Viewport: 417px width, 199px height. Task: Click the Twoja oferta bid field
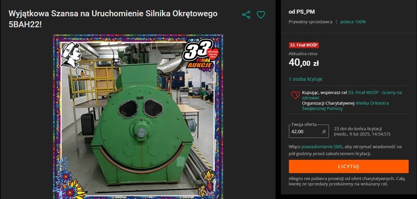308,131
